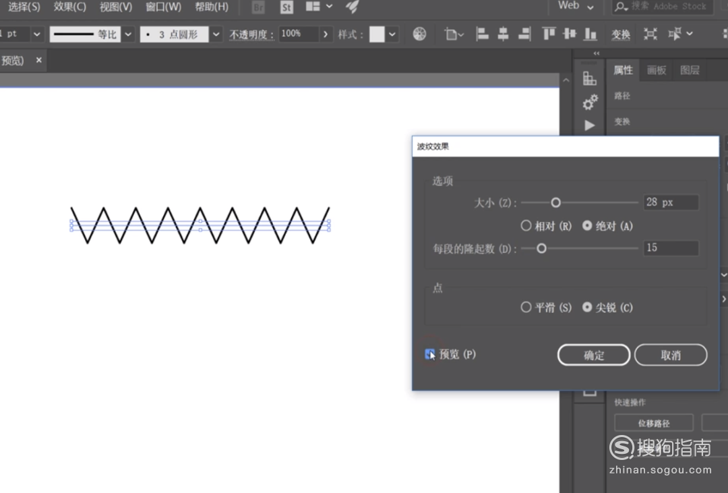Align objects to horizontal left
This screenshot has height=493, width=728.
point(483,34)
